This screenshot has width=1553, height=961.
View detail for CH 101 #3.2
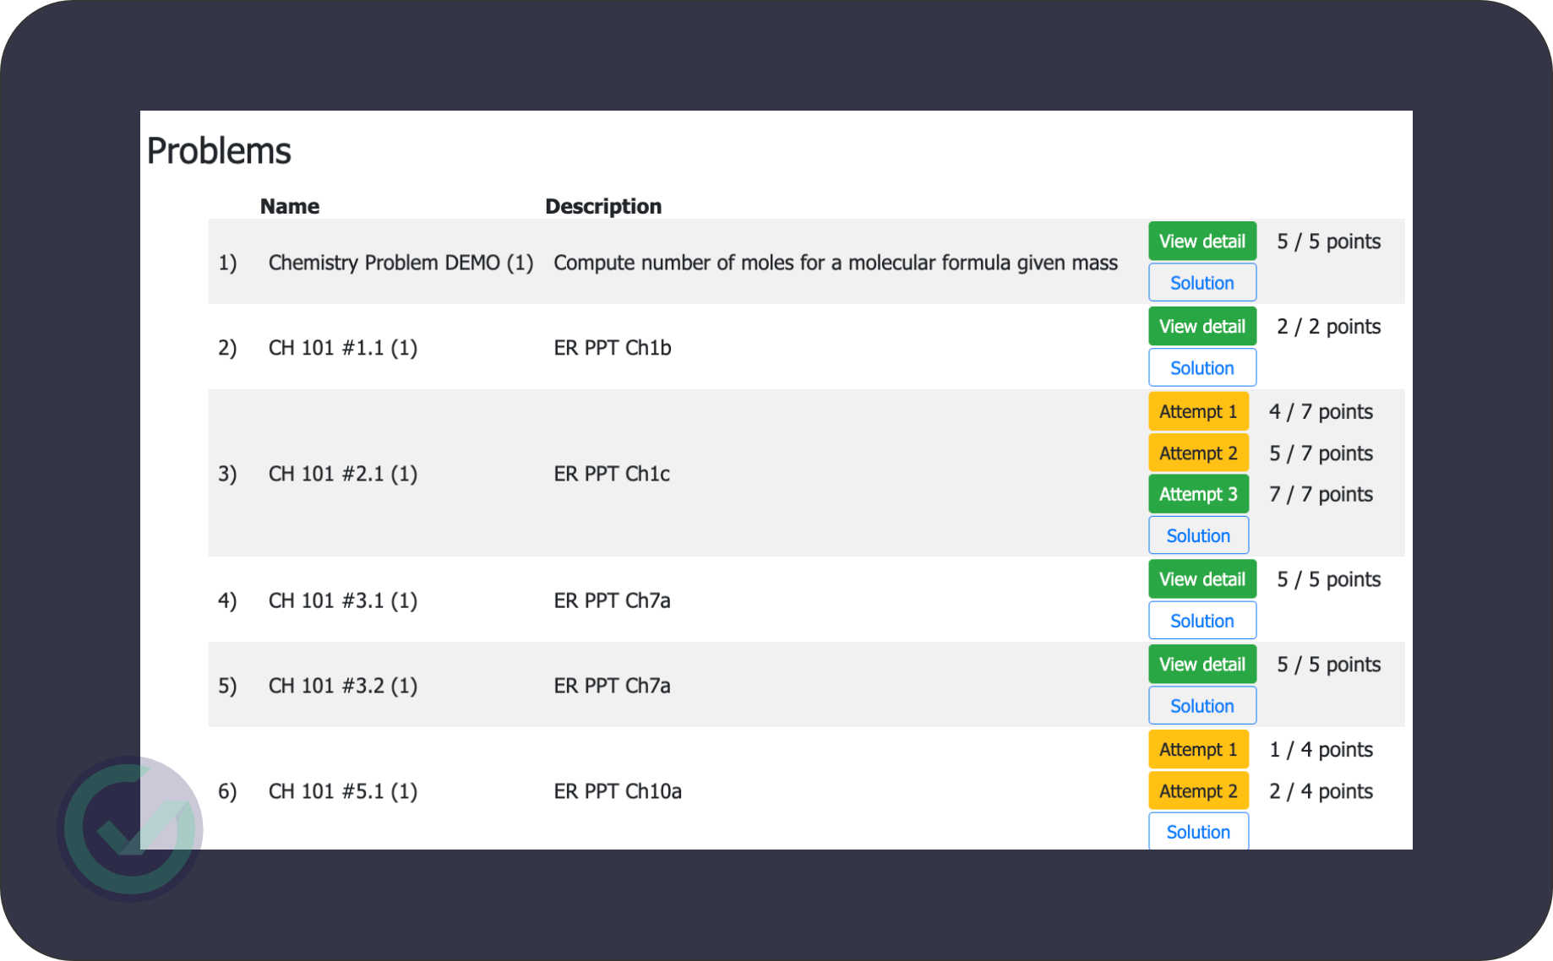tap(1202, 665)
